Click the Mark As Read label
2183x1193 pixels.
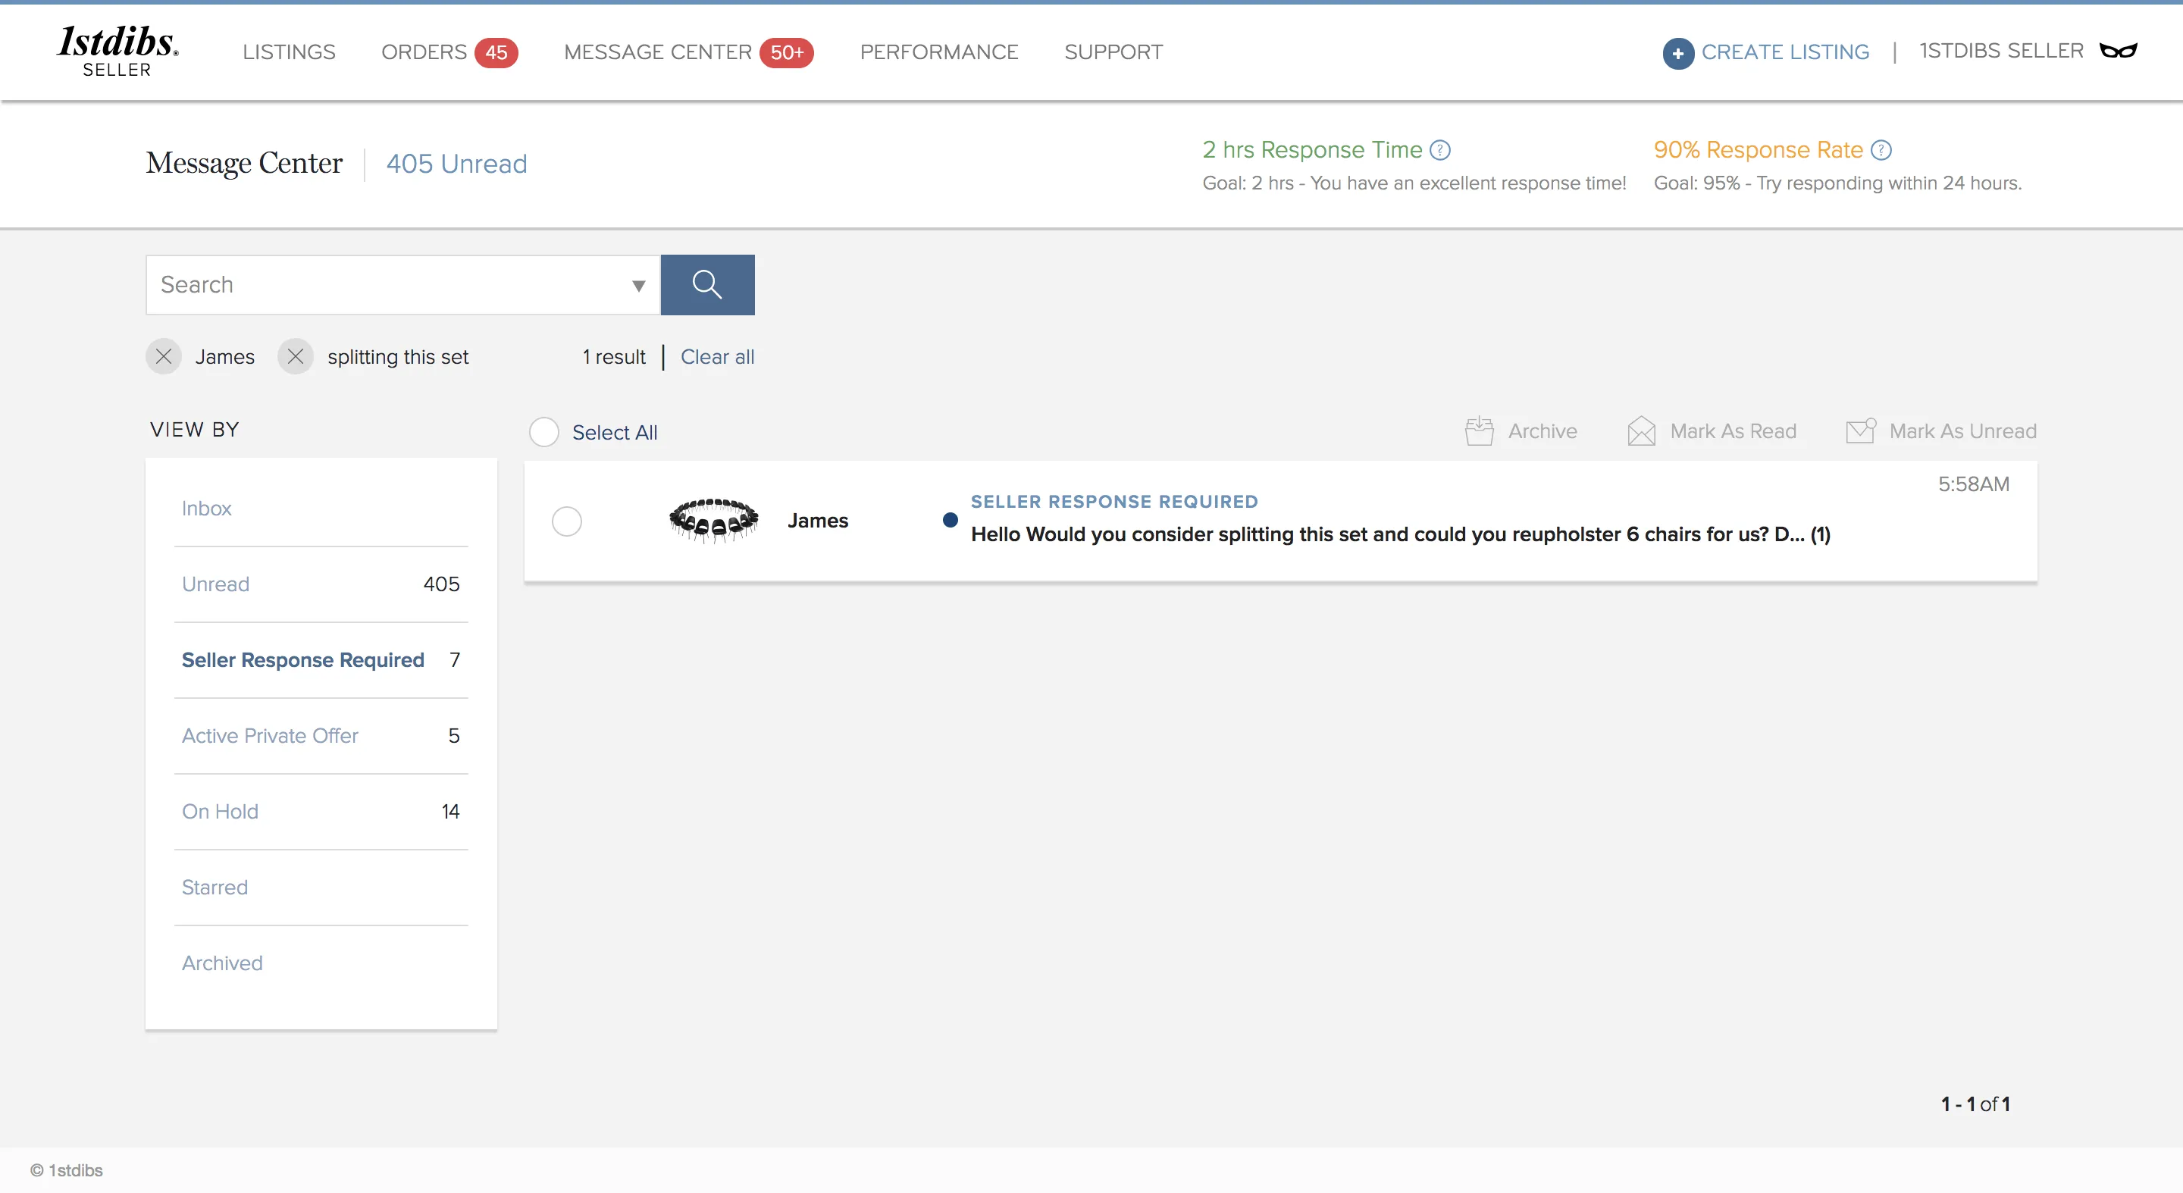coord(1733,431)
